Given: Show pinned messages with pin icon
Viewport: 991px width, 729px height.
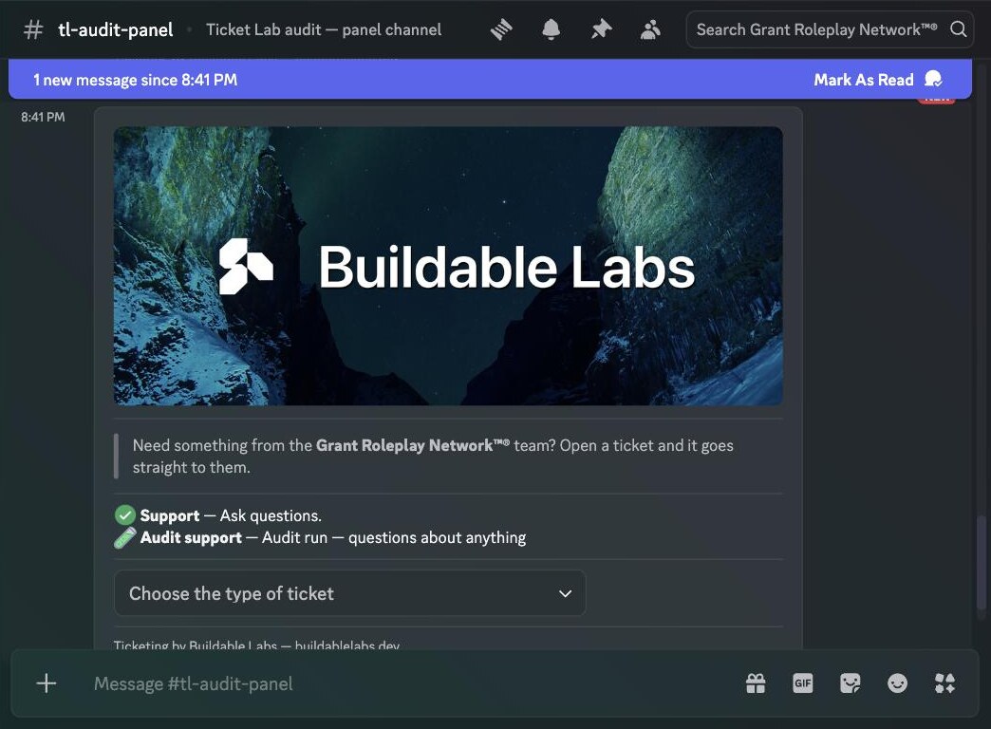Looking at the screenshot, I should [601, 29].
